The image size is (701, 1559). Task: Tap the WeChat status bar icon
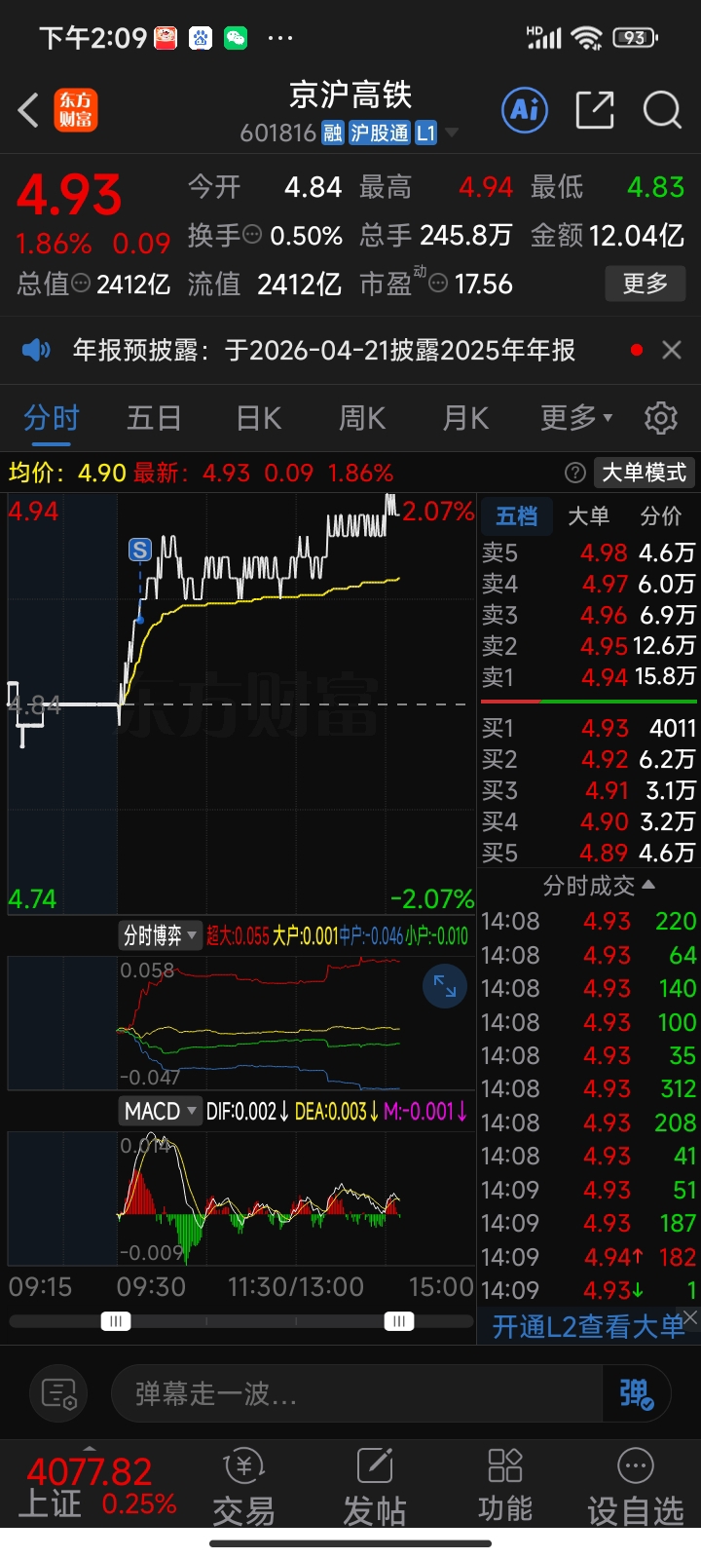pyautogui.click(x=236, y=38)
